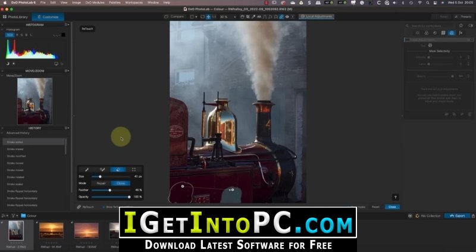
Task: Click the help question mark button
Action: click(x=395, y=197)
